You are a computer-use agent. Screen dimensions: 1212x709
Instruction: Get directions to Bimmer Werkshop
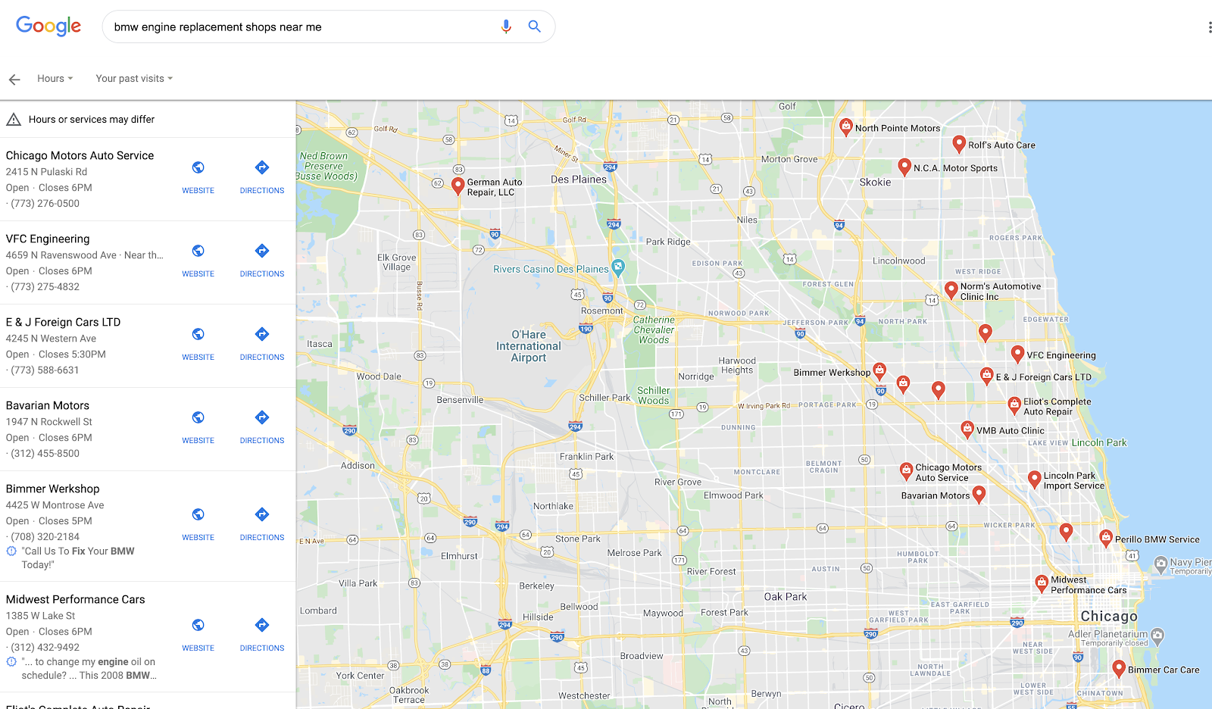coord(262,514)
